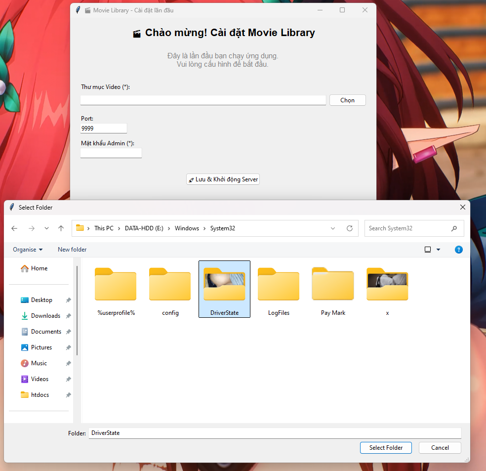Viewport: 486px width, 471px height.
Task: Select the DriverState folder
Action: tap(224, 289)
